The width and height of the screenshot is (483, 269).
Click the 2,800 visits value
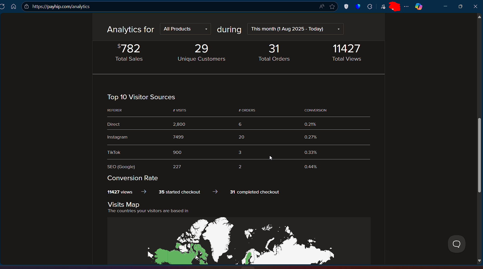pyautogui.click(x=179, y=124)
